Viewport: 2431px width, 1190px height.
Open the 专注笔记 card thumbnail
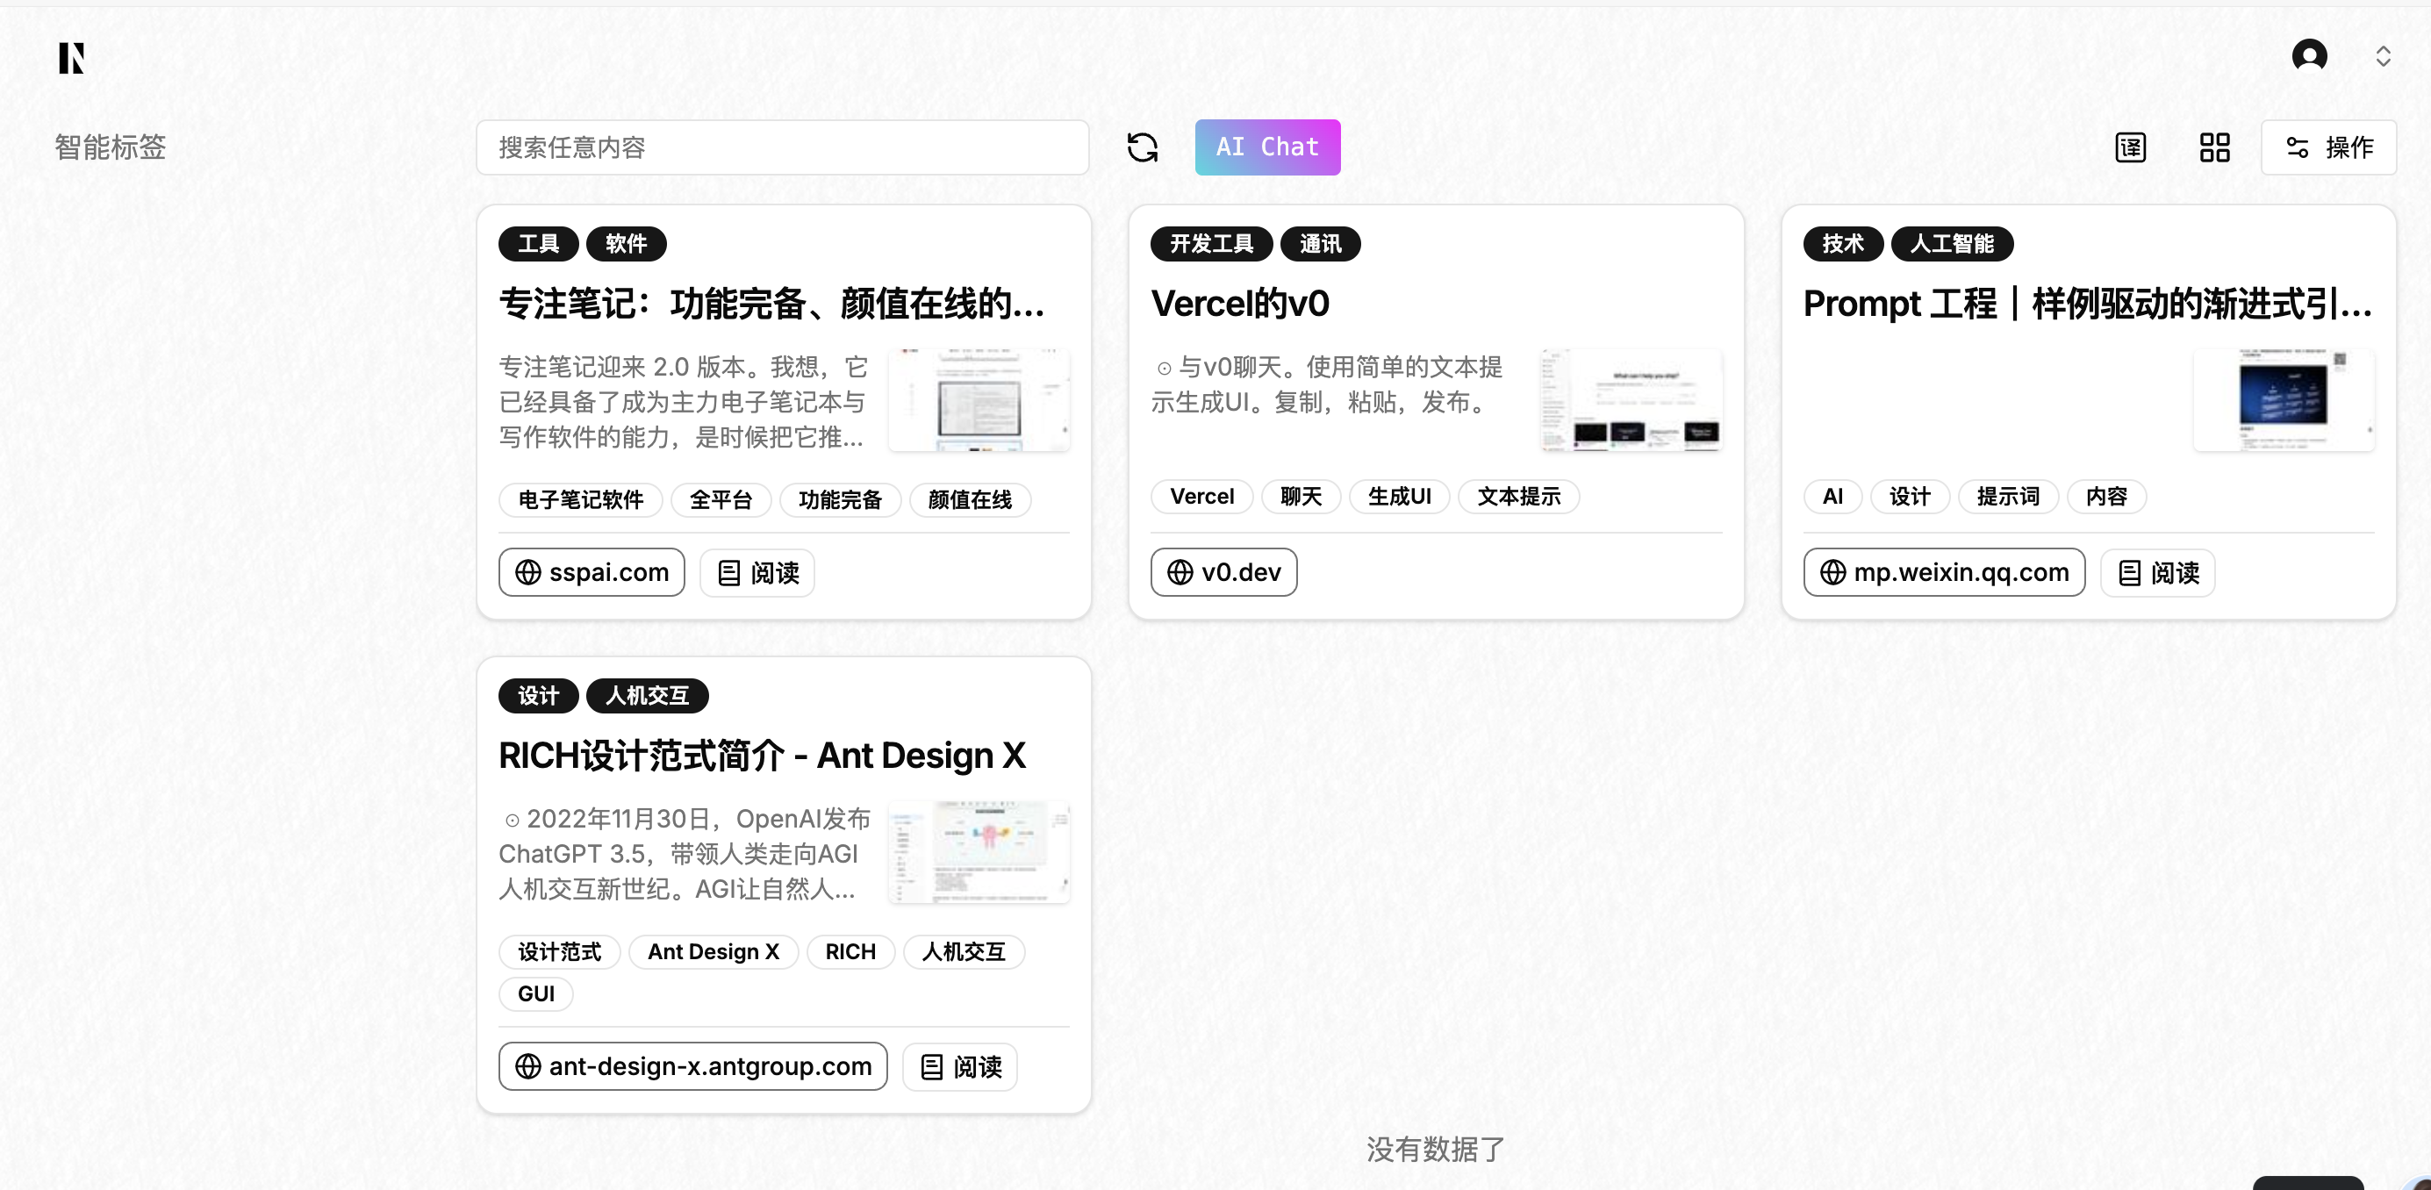pyautogui.click(x=979, y=400)
